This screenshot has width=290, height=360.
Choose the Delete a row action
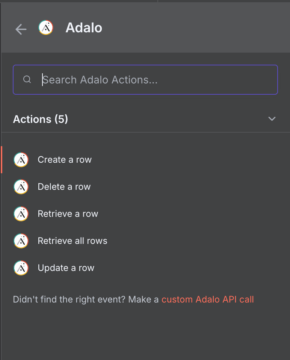(x=64, y=186)
